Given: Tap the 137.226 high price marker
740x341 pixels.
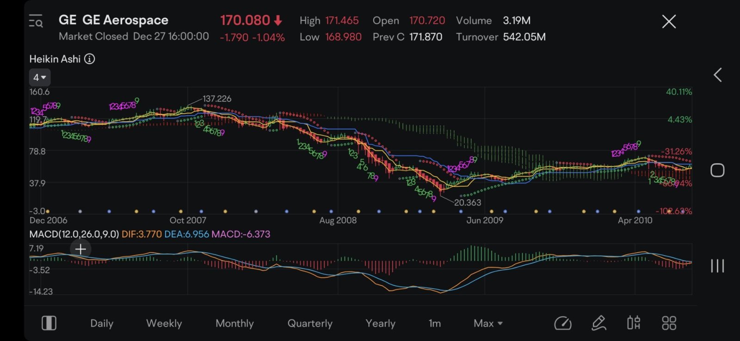Looking at the screenshot, I should pyautogui.click(x=217, y=98).
